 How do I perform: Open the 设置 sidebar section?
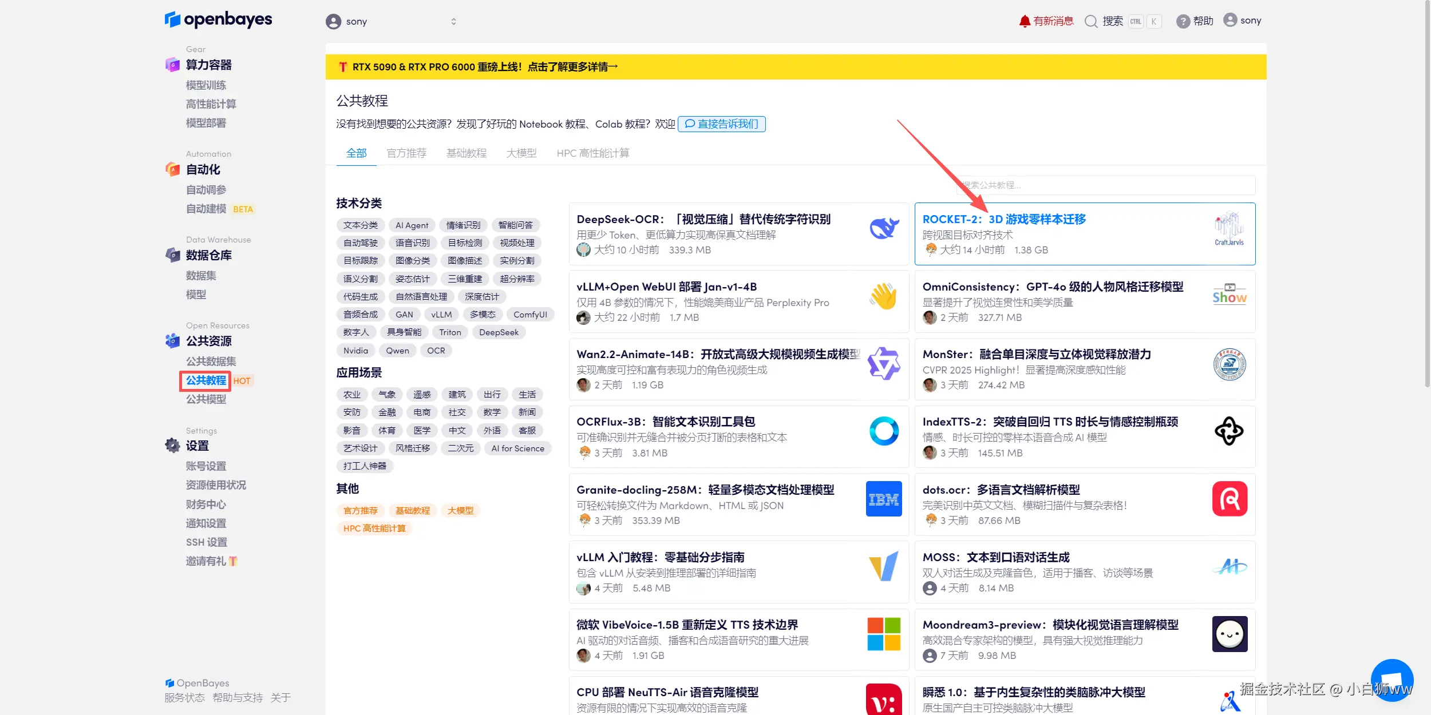(x=197, y=446)
